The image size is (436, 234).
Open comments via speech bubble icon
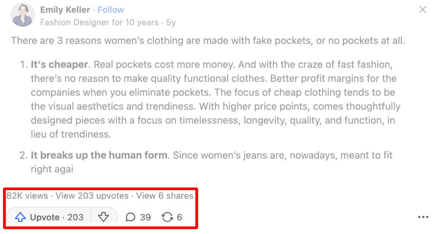131,217
